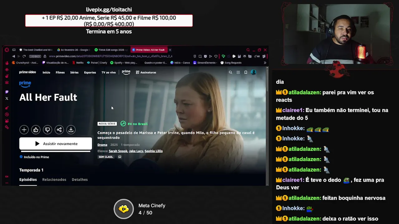This screenshot has width=399, height=224.
Task: Open Netflix bookmark
Action: pos(78,63)
